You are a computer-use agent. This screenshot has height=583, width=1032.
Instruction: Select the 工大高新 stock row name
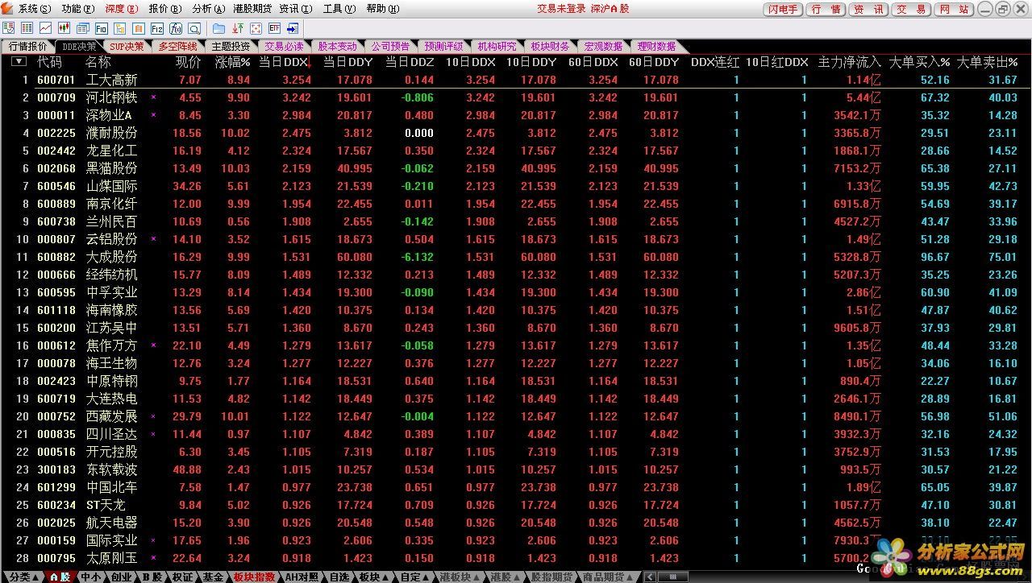112,80
